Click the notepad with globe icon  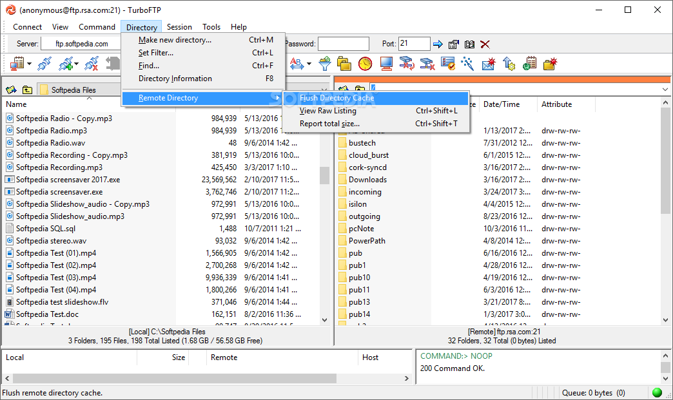(530, 64)
